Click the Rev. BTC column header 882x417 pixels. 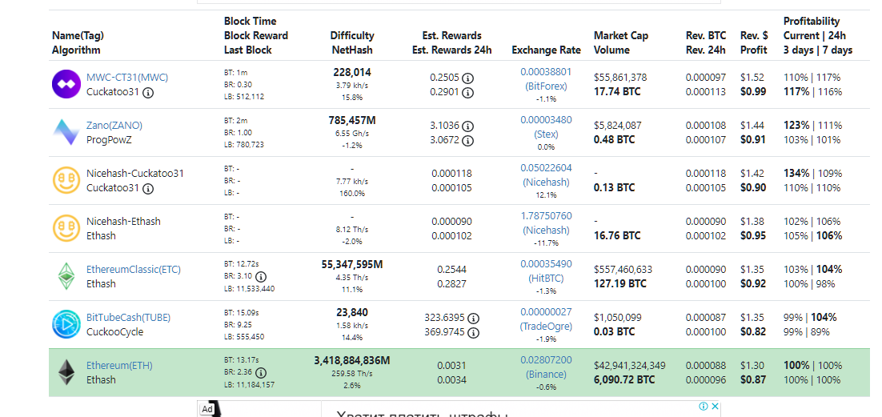(x=706, y=42)
